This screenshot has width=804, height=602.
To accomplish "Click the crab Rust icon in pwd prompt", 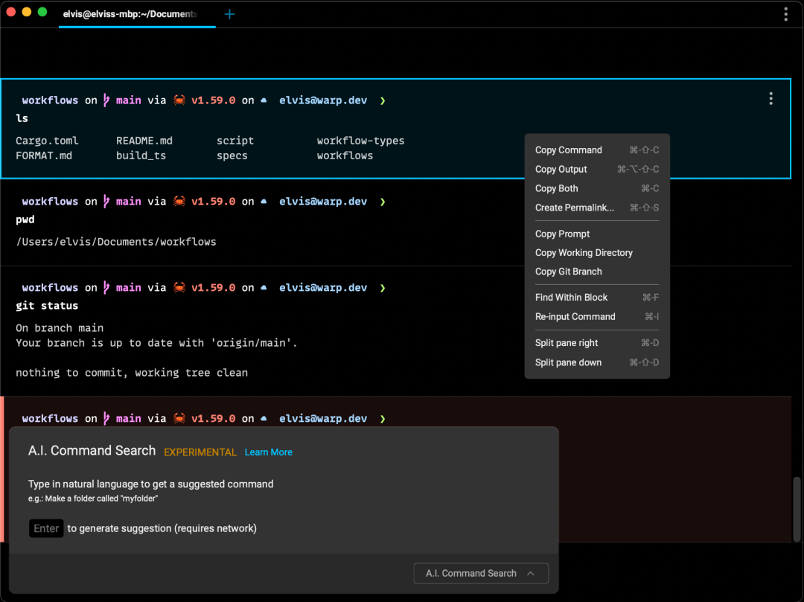I will (179, 202).
